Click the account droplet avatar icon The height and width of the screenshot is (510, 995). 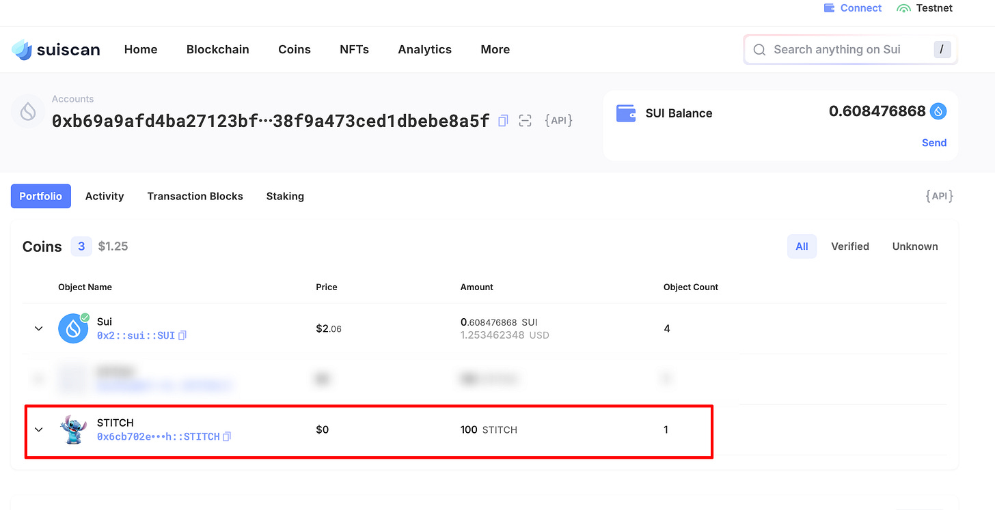(28, 112)
